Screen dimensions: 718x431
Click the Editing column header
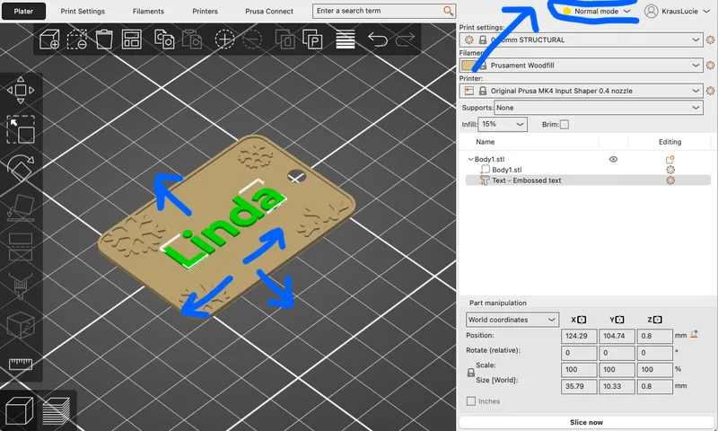670,142
